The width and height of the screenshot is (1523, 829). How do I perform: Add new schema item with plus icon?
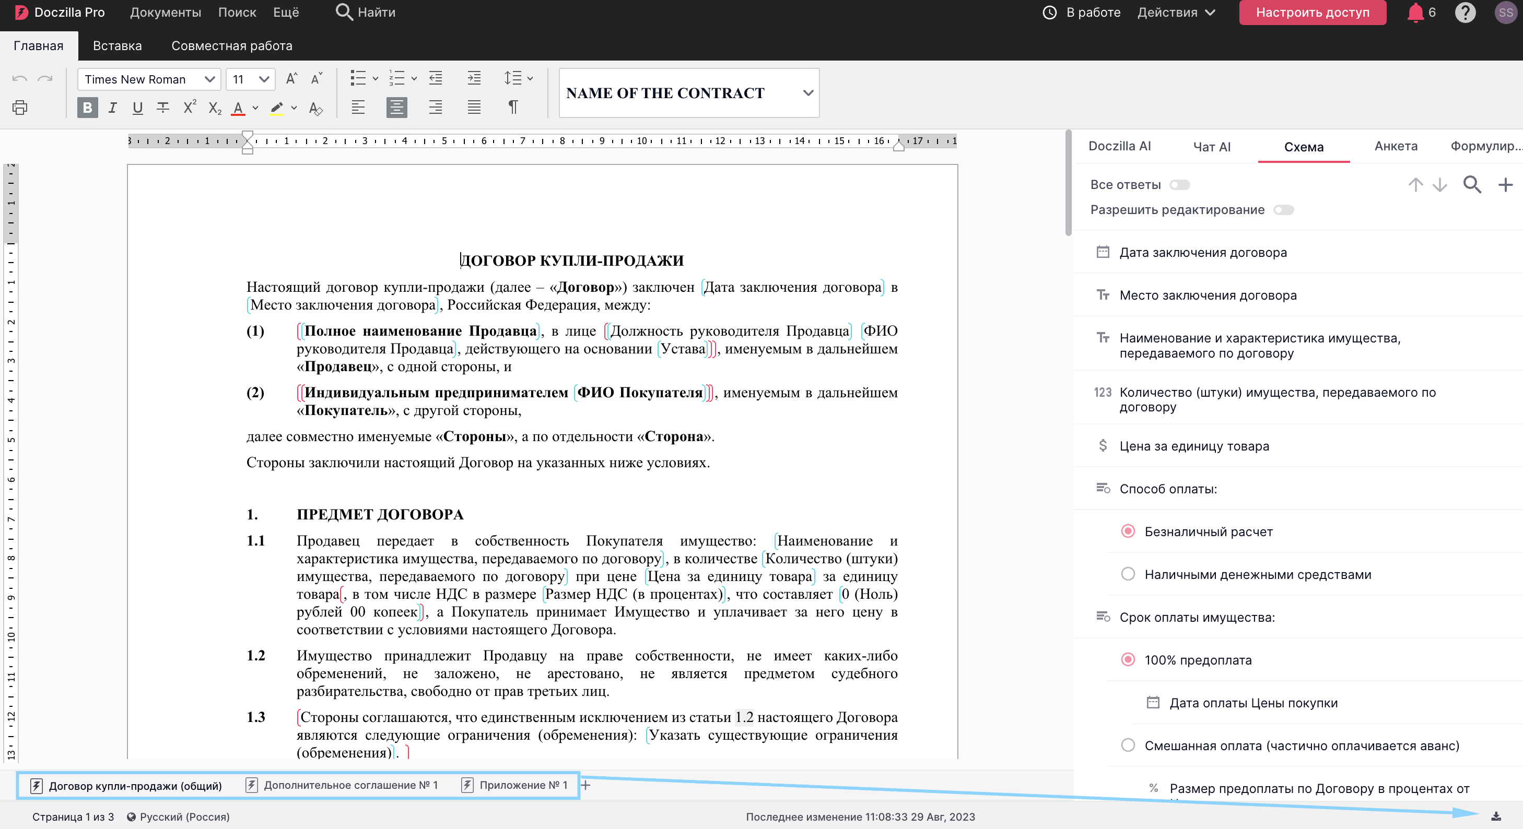[1505, 185]
